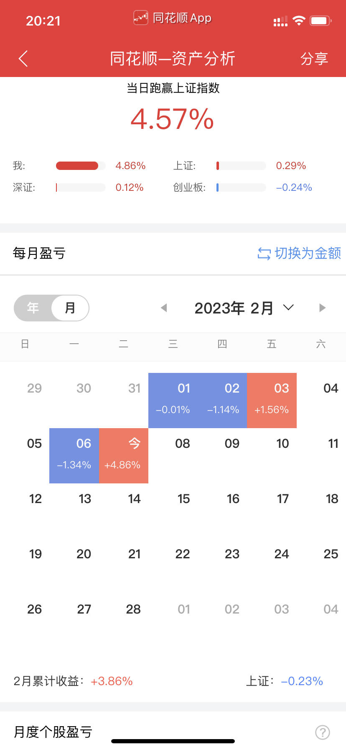Go to previous month with left arrow

(x=164, y=308)
